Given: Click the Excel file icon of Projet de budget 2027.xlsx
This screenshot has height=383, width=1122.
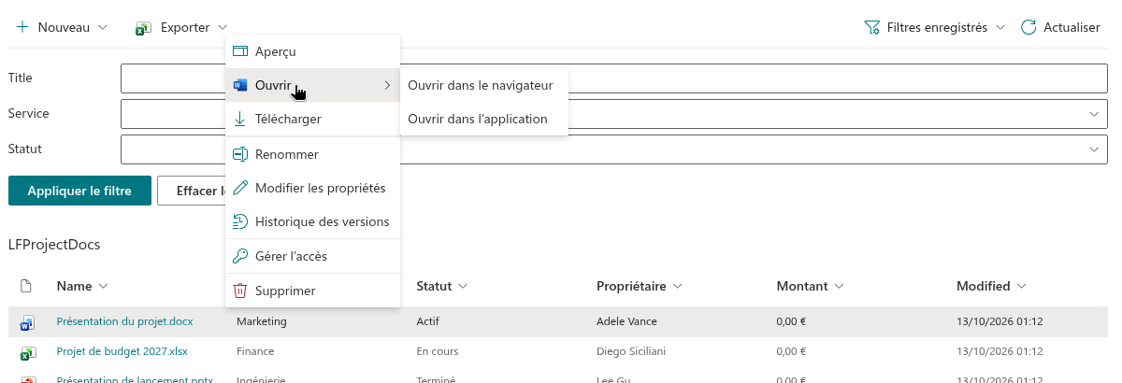Looking at the screenshot, I should (x=27, y=353).
